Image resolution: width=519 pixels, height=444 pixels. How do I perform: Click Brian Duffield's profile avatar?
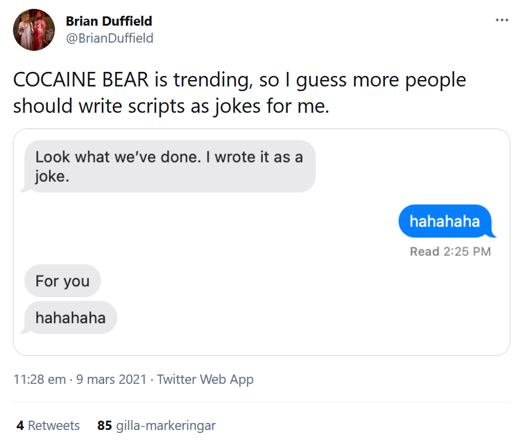pos(33,29)
